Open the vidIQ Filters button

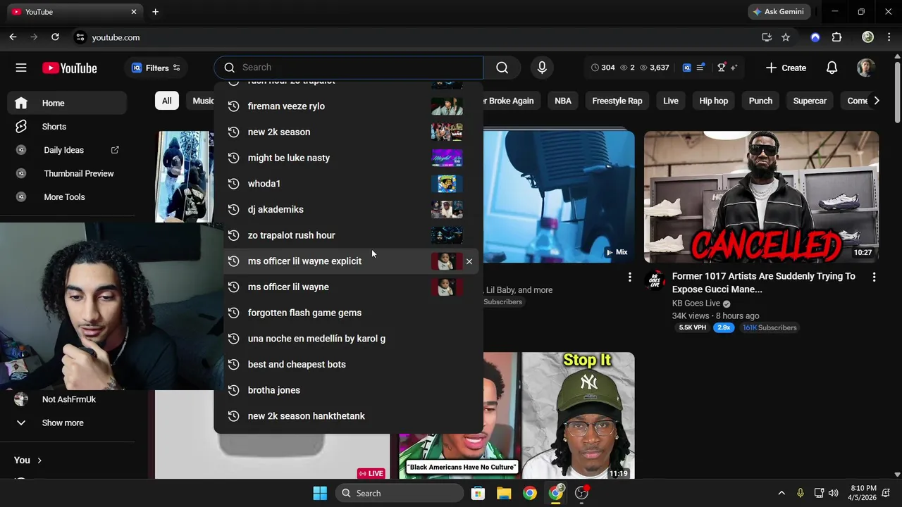(x=156, y=68)
